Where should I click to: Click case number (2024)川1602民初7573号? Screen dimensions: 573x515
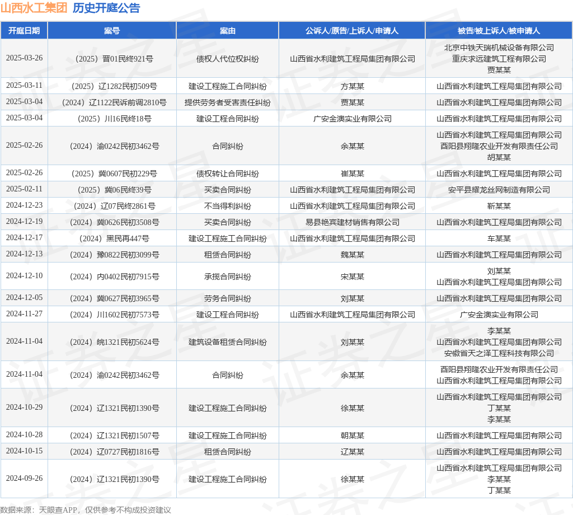[112, 315]
